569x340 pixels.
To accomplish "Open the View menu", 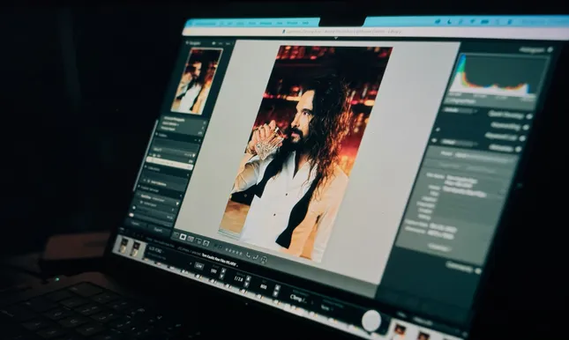I will (x=280, y=23).
